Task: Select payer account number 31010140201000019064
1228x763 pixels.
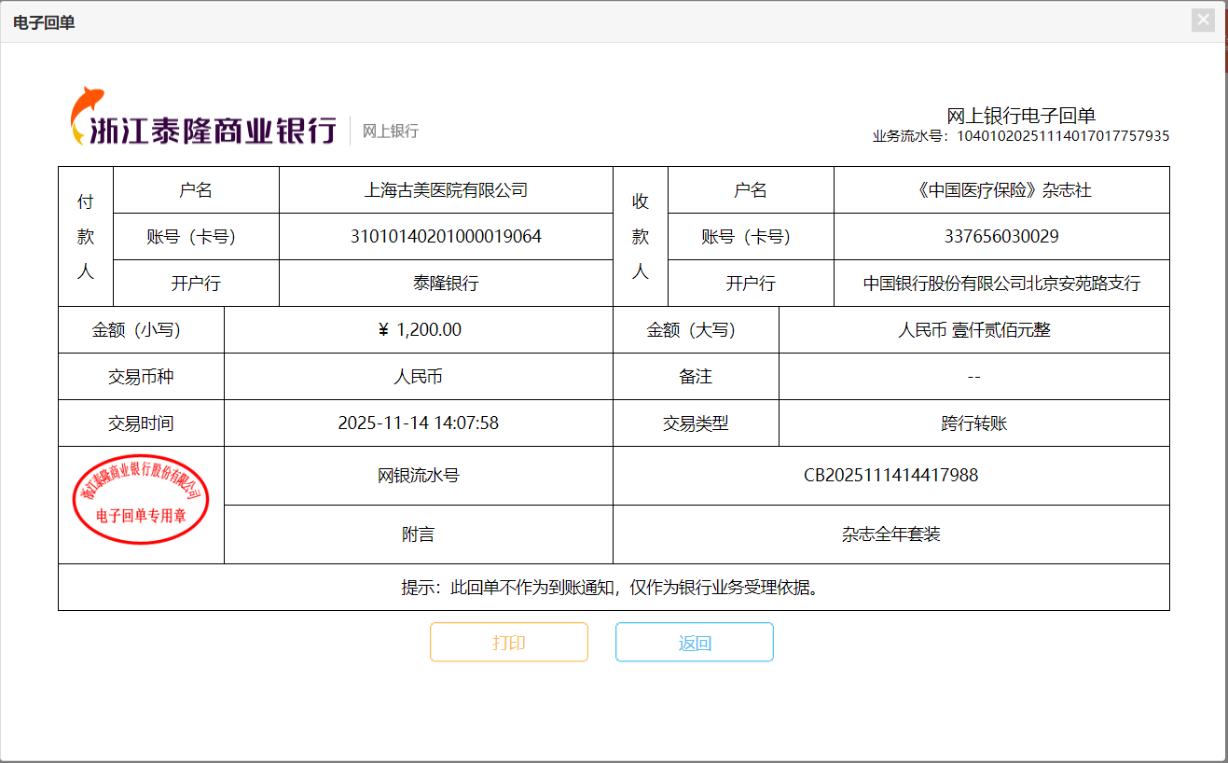Action: [446, 237]
